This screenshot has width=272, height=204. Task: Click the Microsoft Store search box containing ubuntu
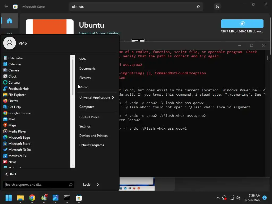(x=136, y=7)
